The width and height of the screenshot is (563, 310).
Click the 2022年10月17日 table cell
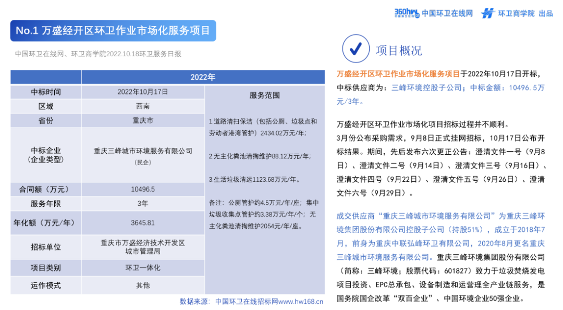pos(142,92)
